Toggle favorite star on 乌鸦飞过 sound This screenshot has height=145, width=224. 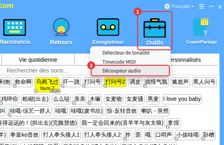(x=36, y=91)
